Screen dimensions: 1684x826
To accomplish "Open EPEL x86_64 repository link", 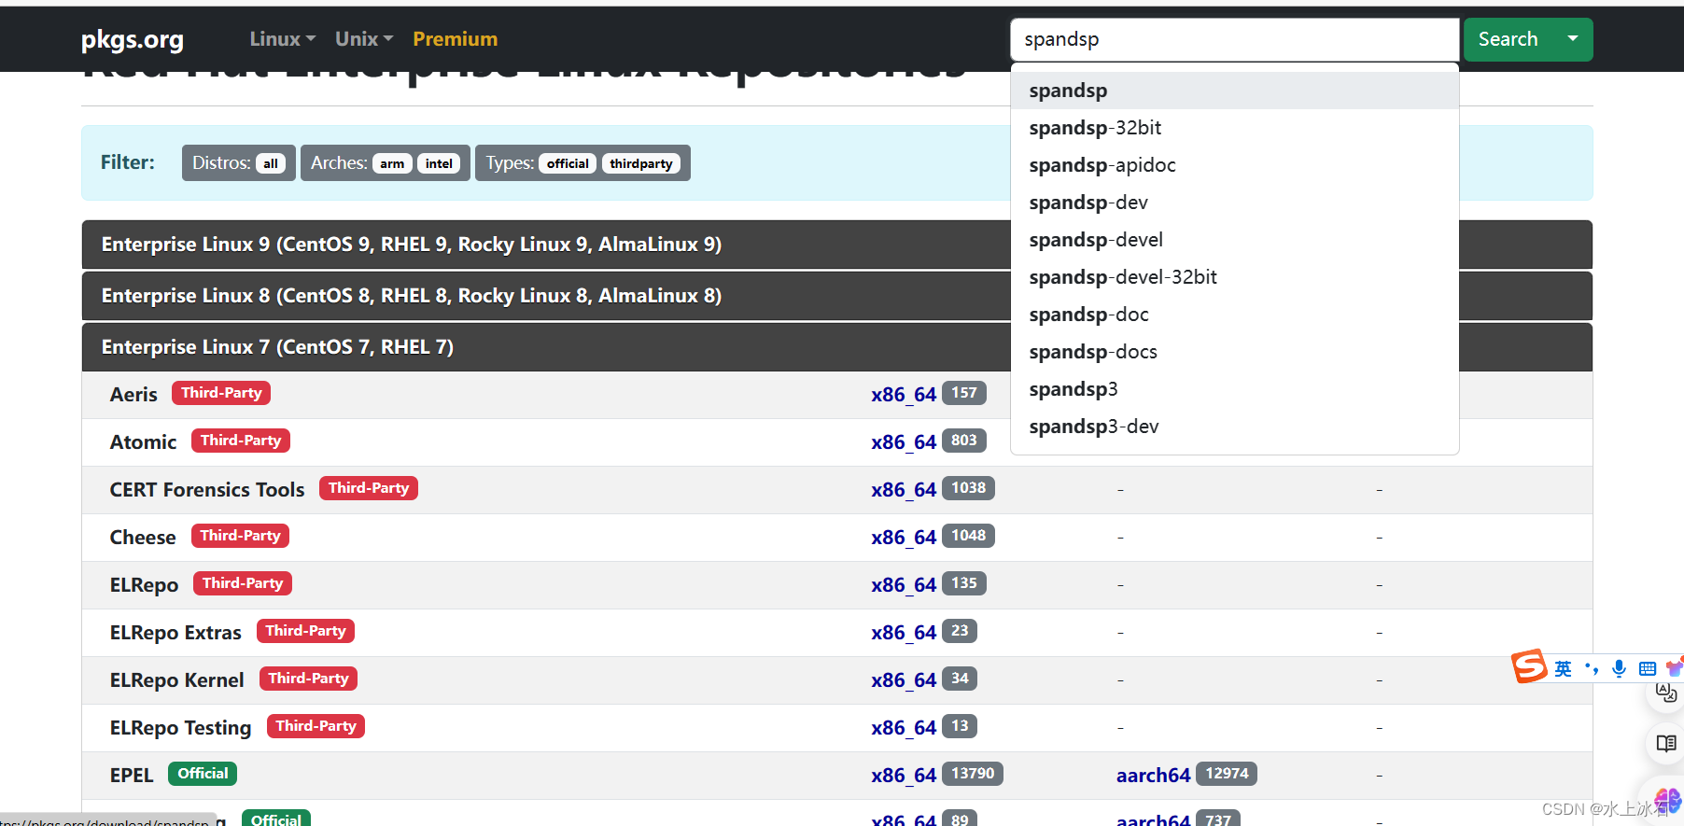I will [x=904, y=775].
